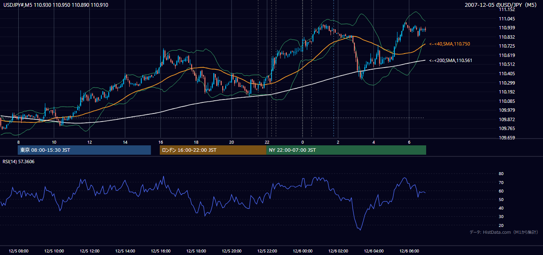Viewport: 543px width, 255px height.
Task: Click price axis value 110.832
Action: (506, 37)
